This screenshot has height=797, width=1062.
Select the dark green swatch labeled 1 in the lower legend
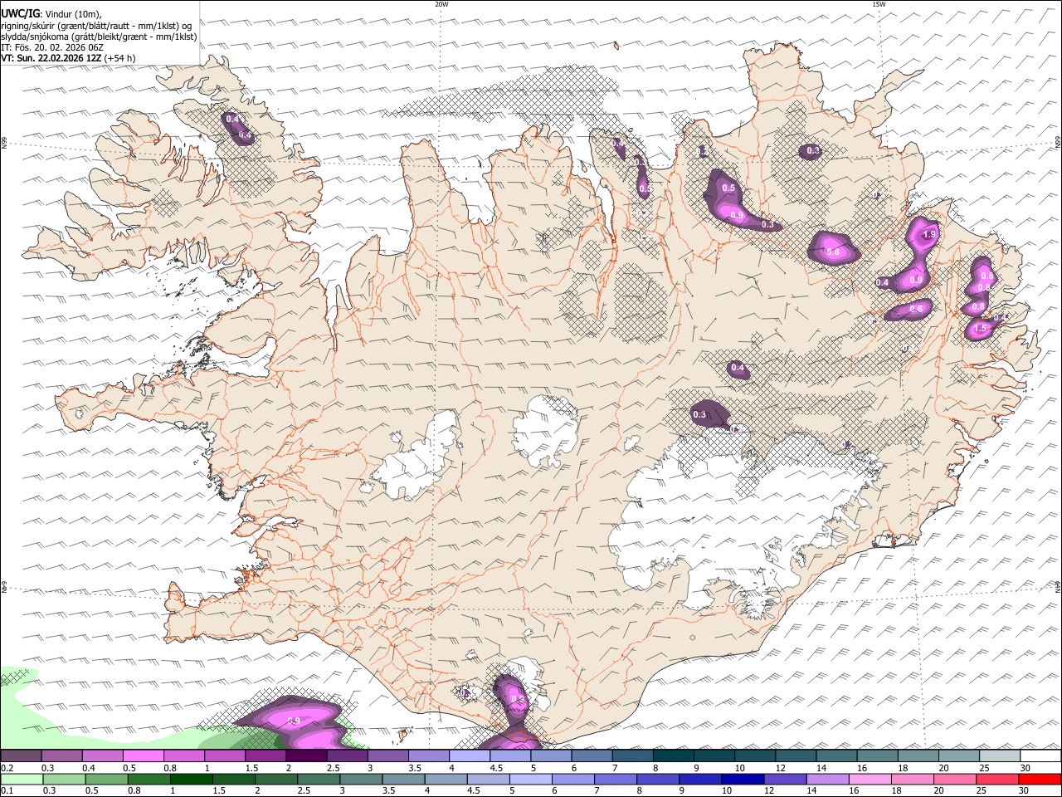click(191, 780)
